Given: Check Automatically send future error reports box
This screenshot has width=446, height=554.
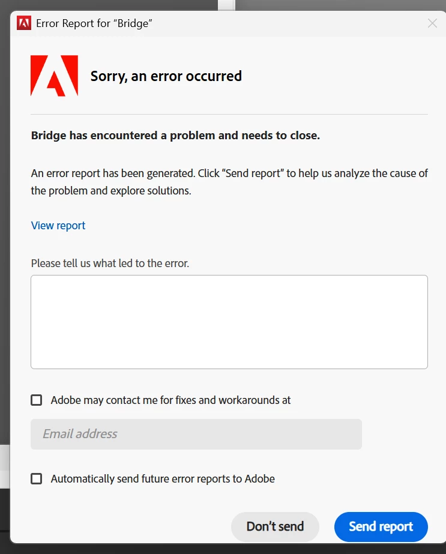Looking at the screenshot, I should click(37, 479).
